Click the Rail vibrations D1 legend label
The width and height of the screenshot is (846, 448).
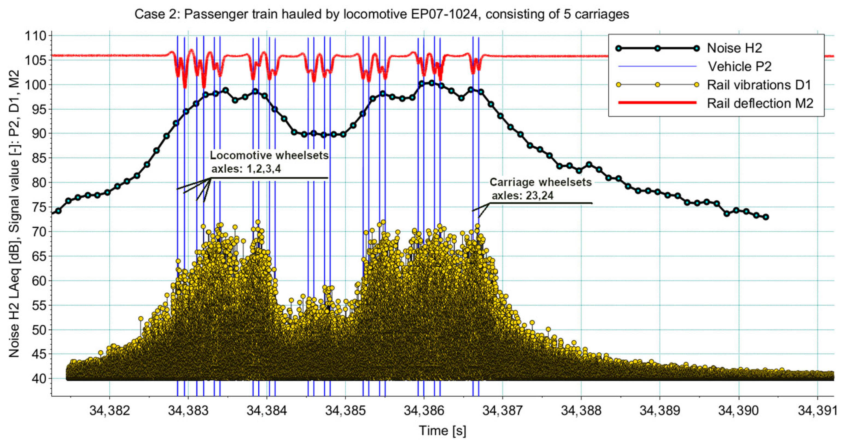point(759,85)
